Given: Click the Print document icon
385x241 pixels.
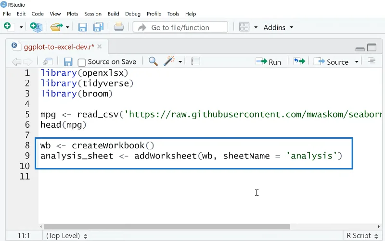Looking at the screenshot, I should (x=118, y=27).
